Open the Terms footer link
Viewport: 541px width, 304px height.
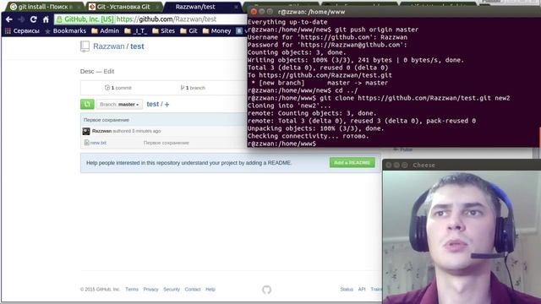point(132,289)
